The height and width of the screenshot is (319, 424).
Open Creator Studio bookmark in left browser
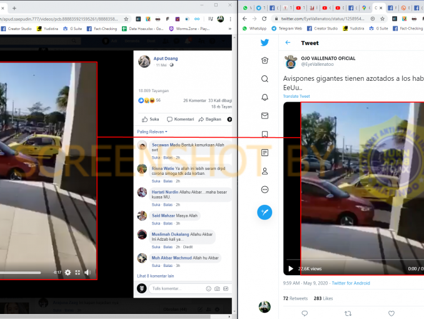16,29
